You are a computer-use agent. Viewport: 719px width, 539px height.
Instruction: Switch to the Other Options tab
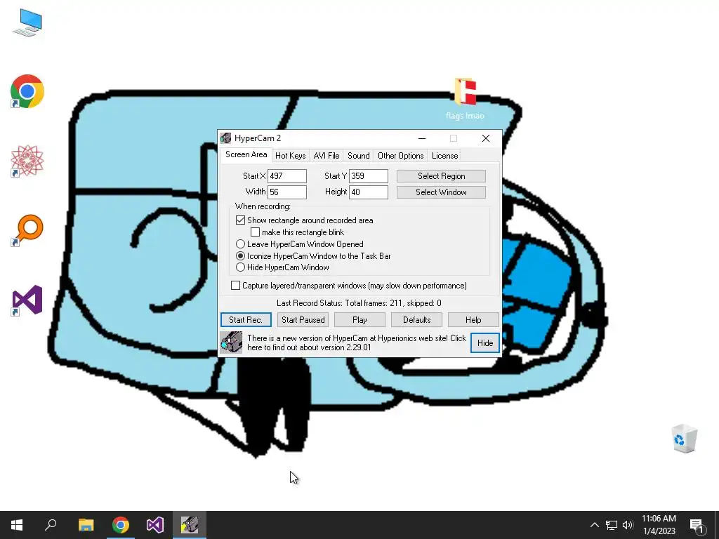point(401,155)
